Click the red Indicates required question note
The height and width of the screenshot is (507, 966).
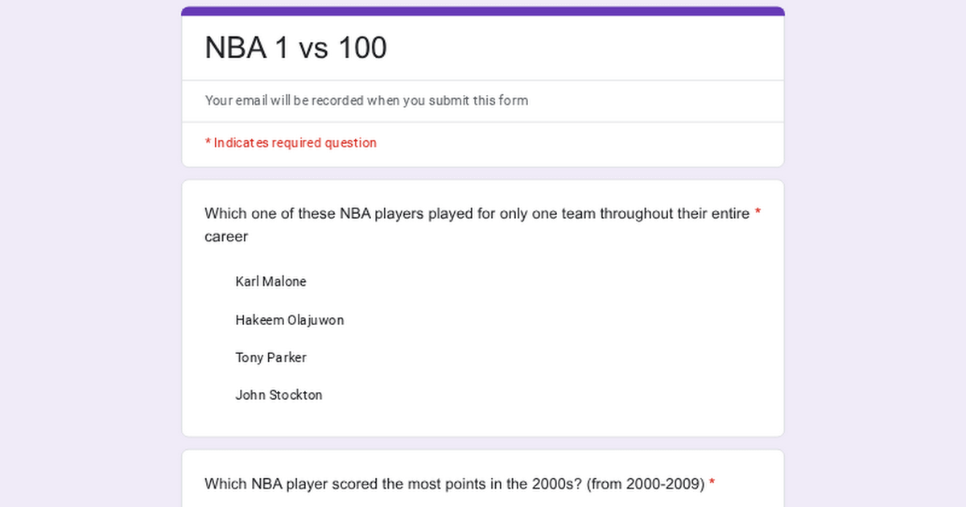291,142
